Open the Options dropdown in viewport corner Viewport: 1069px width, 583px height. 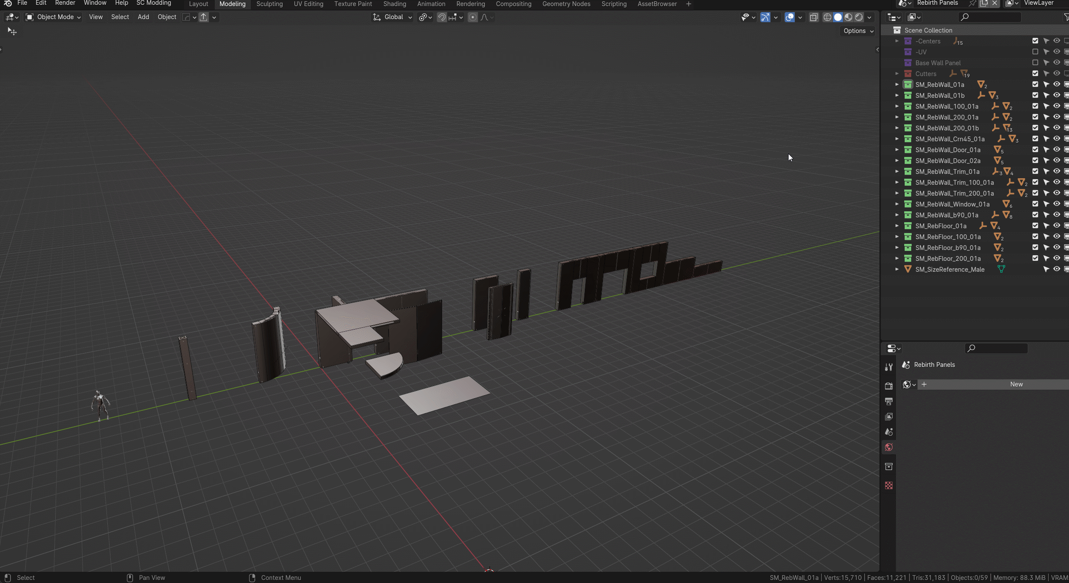click(856, 31)
